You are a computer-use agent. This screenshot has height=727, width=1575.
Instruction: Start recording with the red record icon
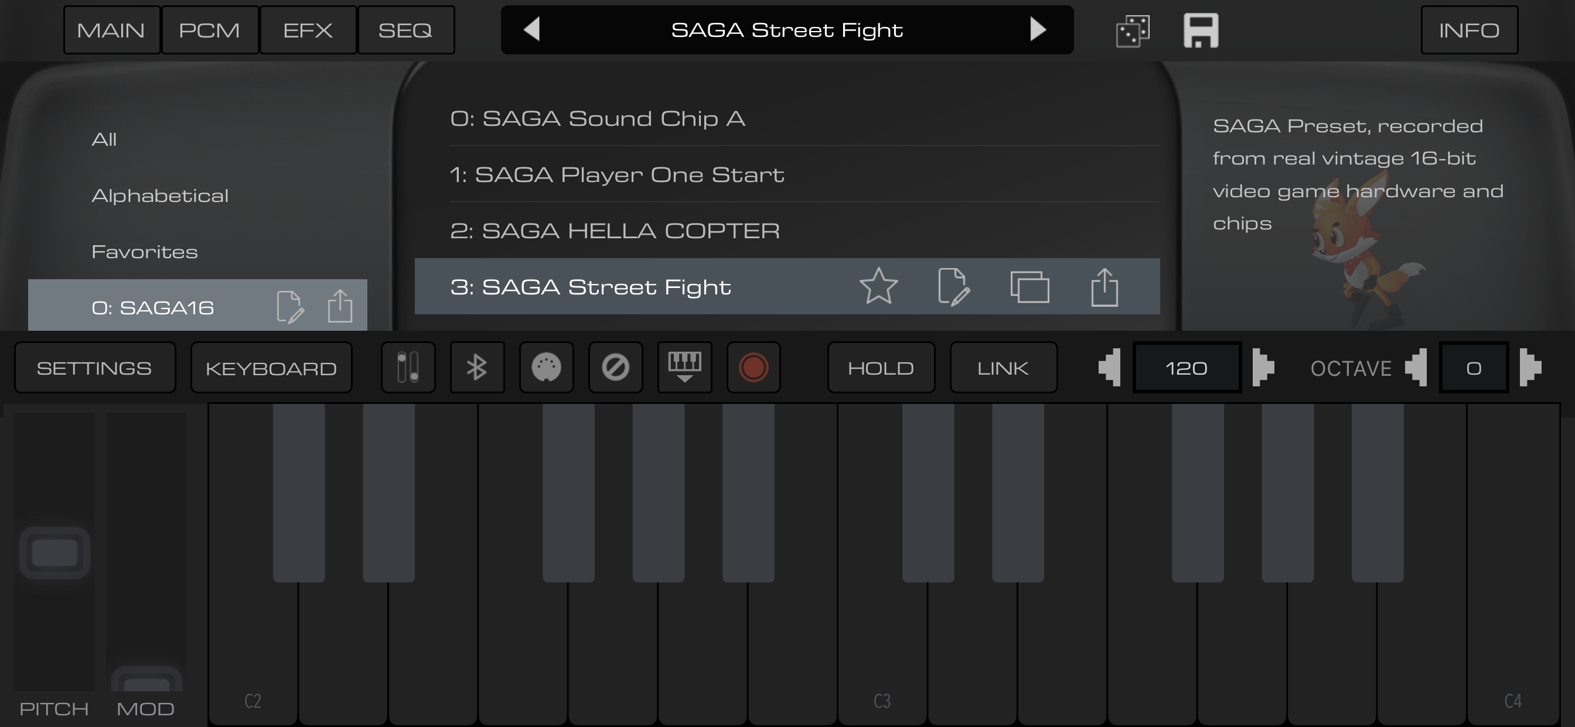tap(754, 367)
